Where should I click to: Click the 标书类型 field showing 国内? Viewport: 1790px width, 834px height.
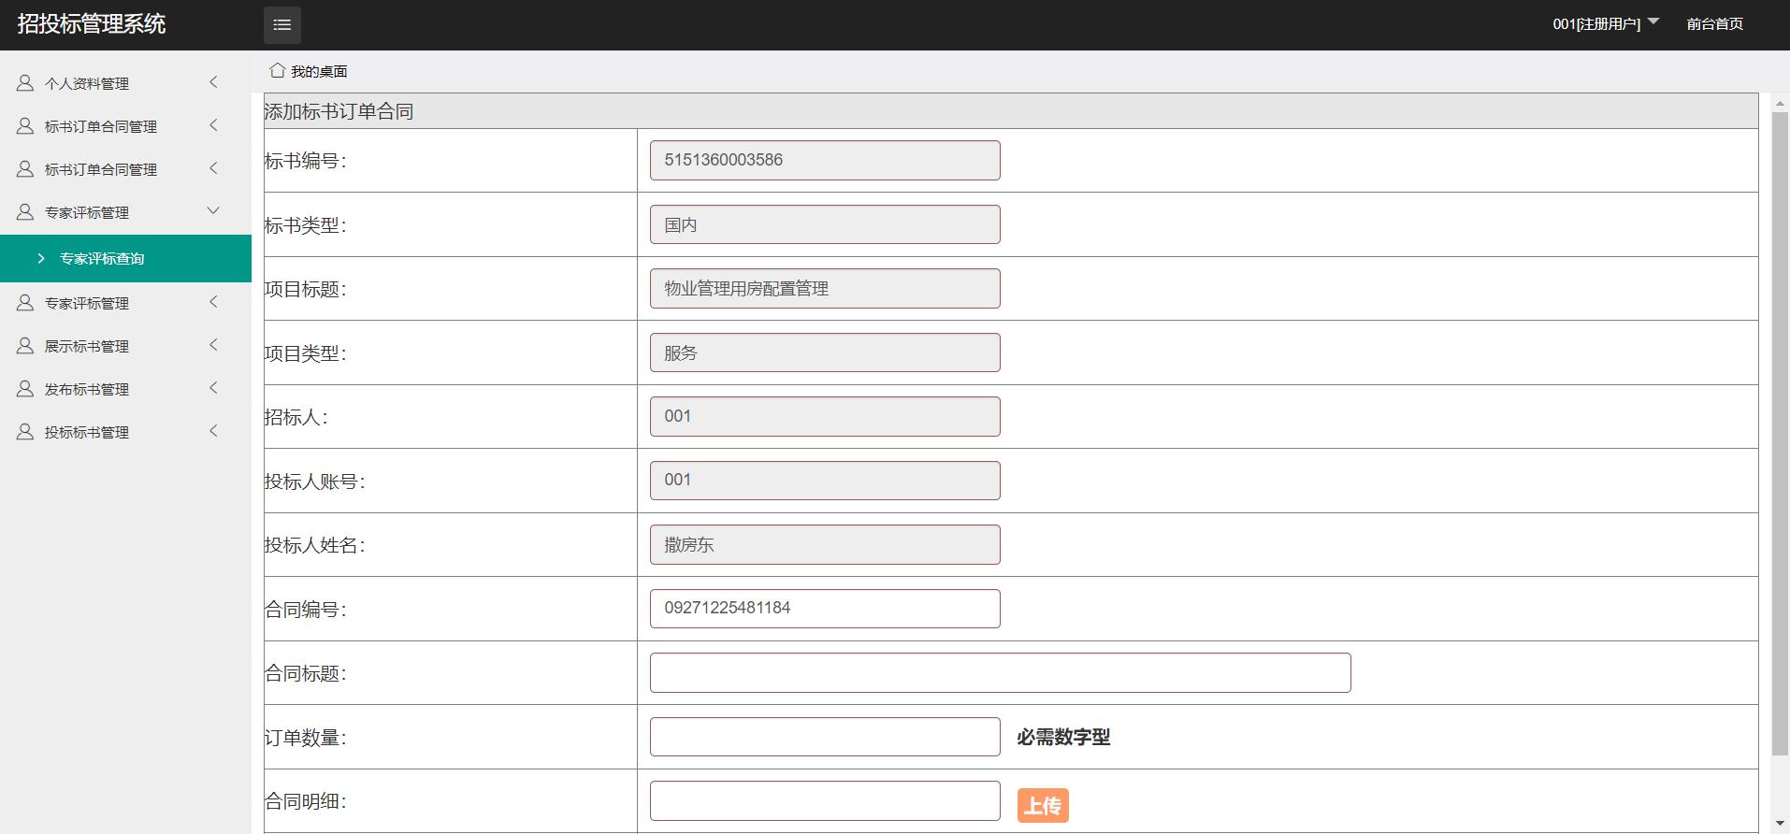coord(825,224)
